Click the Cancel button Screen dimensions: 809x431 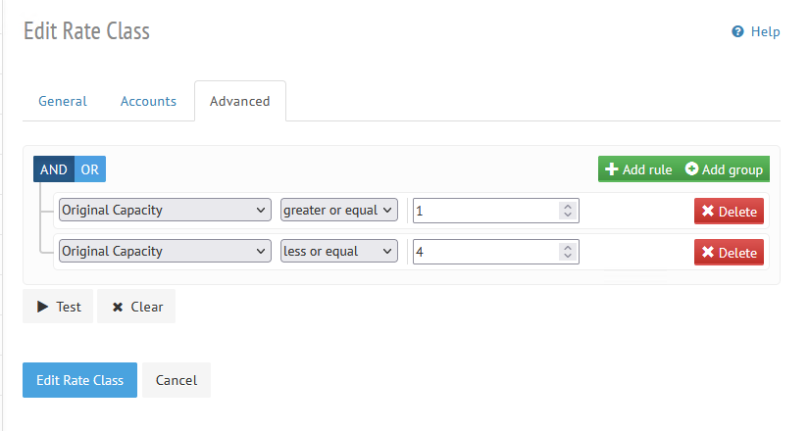click(177, 380)
